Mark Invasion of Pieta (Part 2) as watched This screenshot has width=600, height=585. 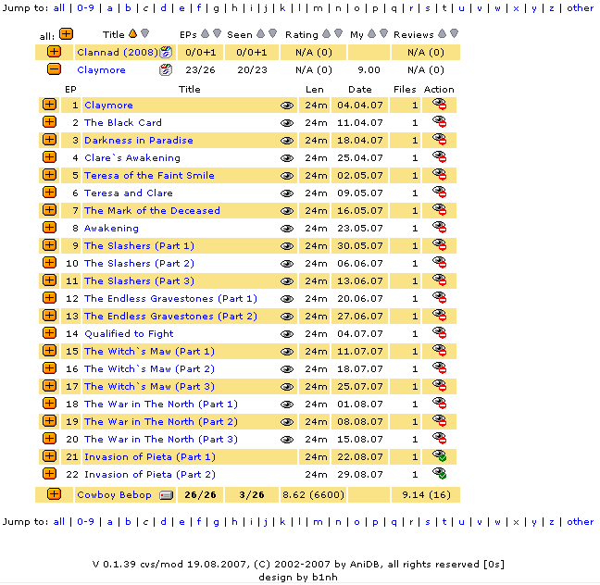point(439,474)
